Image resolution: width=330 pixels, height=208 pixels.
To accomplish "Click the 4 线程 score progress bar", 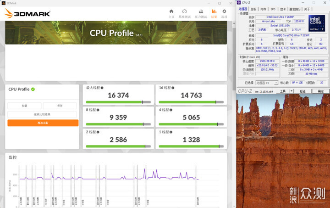I will (x=191, y=124).
